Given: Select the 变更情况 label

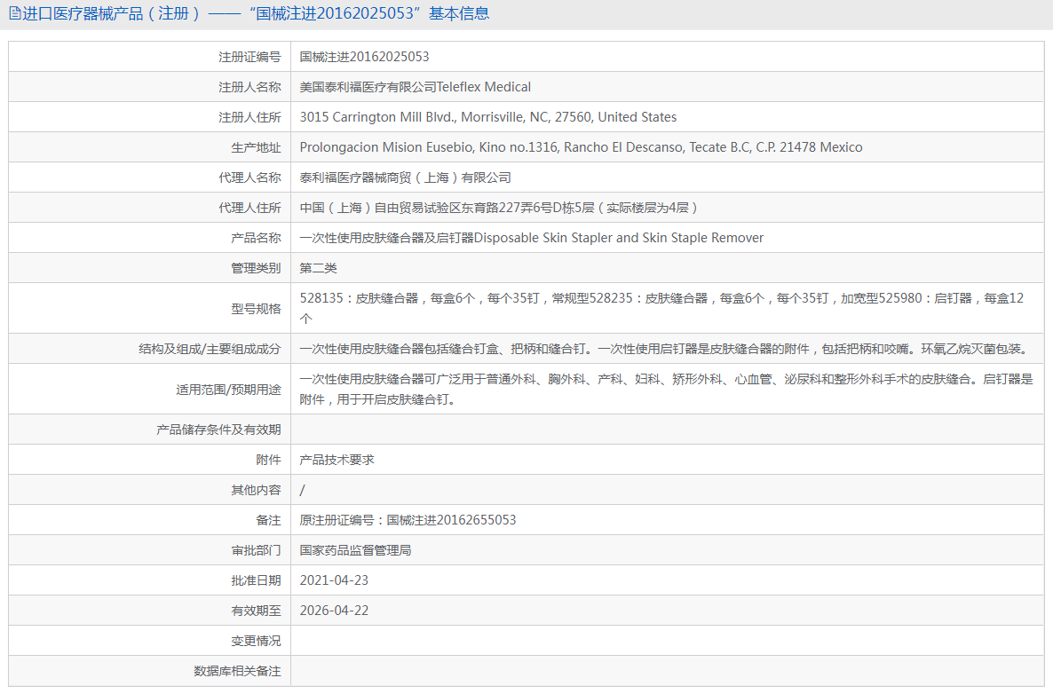Looking at the screenshot, I should 256,642.
